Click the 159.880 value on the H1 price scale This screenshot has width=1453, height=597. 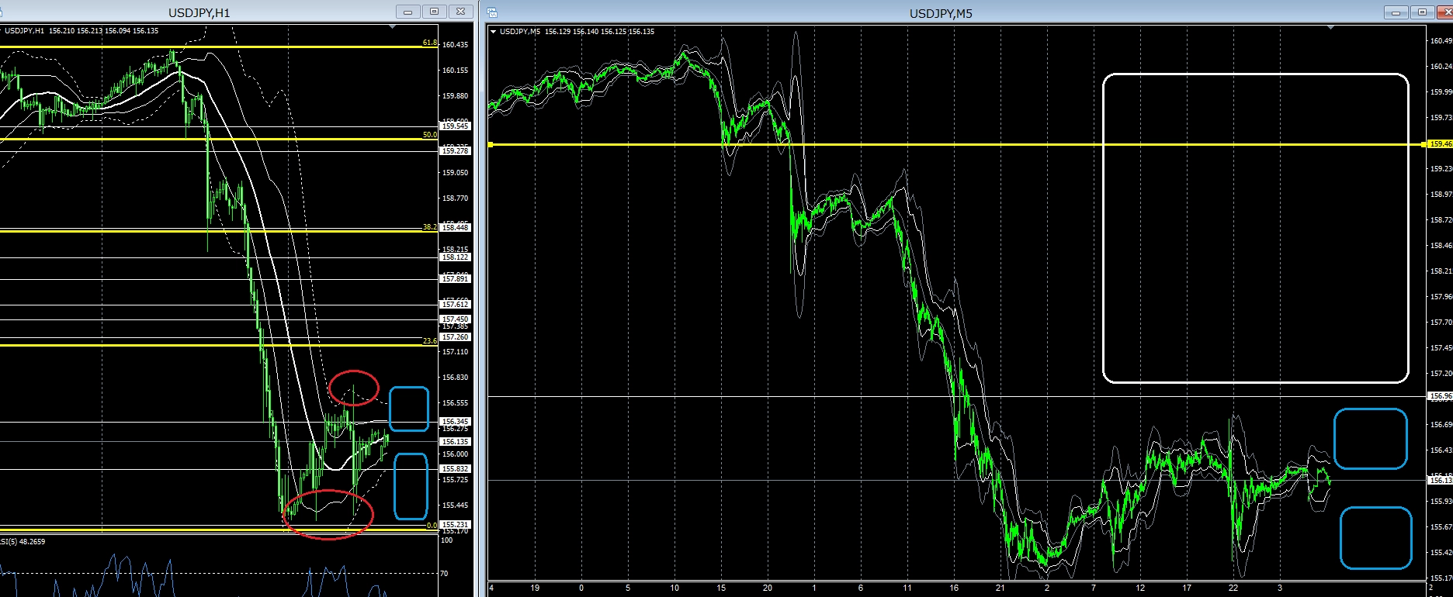click(x=456, y=96)
